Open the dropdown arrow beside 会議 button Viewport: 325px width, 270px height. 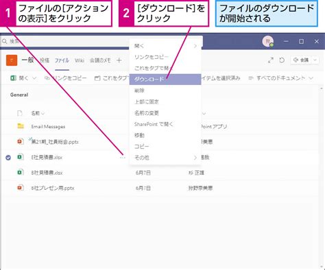315,60
